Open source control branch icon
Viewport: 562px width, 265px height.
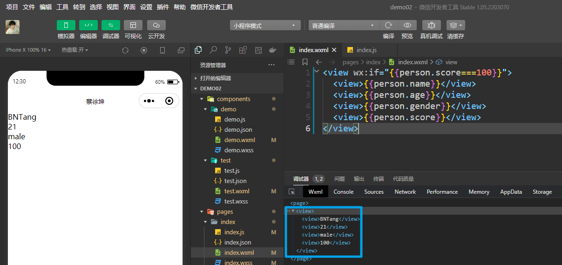click(x=228, y=50)
